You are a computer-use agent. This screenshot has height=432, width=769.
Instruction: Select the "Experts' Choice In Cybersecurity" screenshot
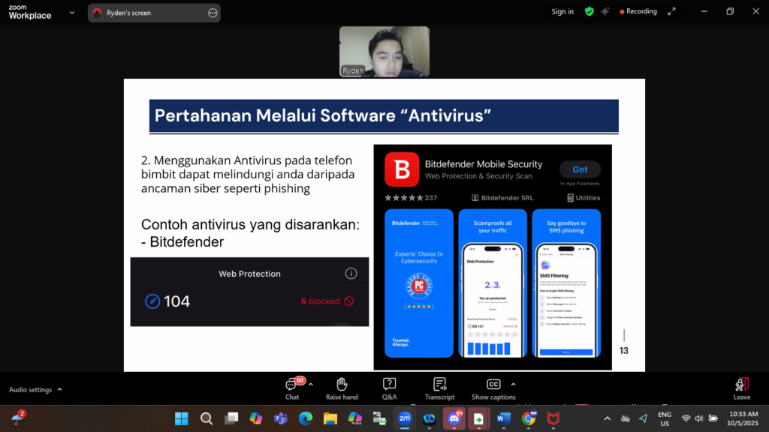point(419,283)
